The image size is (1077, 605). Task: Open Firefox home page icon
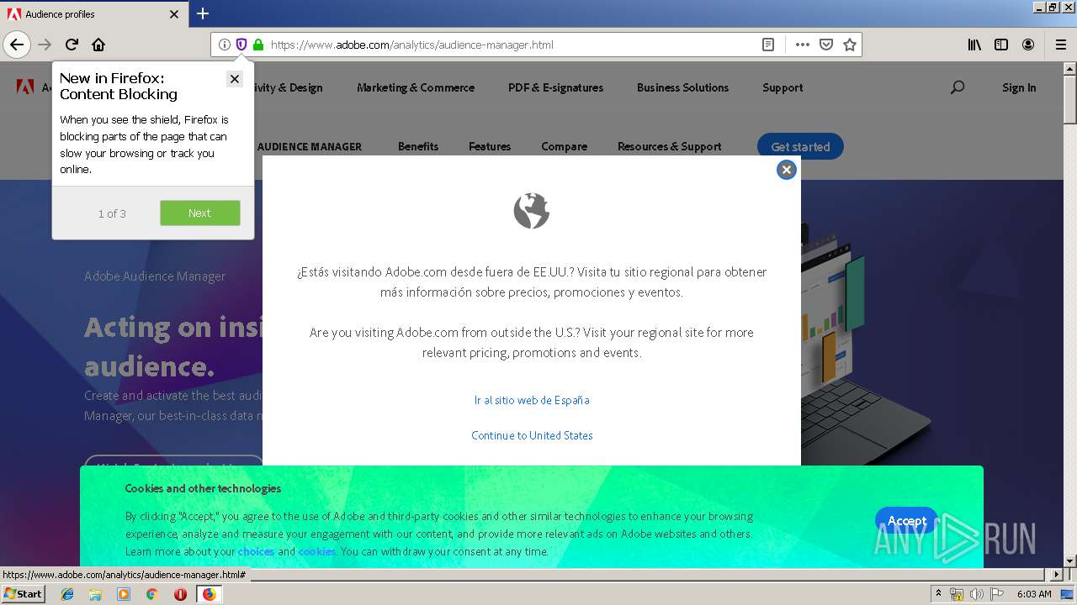tap(98, 45)
